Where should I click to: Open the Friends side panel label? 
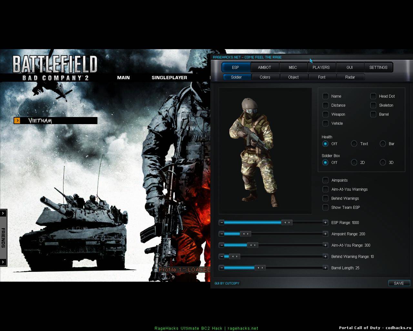3,238
